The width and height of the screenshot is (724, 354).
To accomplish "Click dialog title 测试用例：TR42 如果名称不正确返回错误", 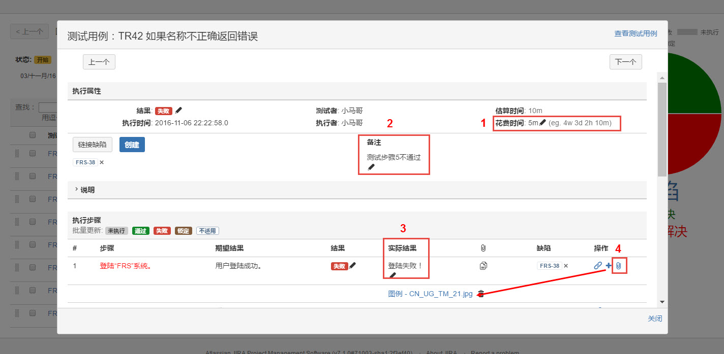I will (x=163, y=36).
